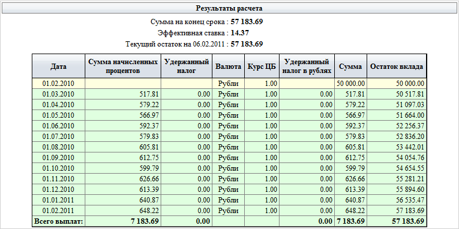Click accrued interest 599.79 in second column

point(123,168)
